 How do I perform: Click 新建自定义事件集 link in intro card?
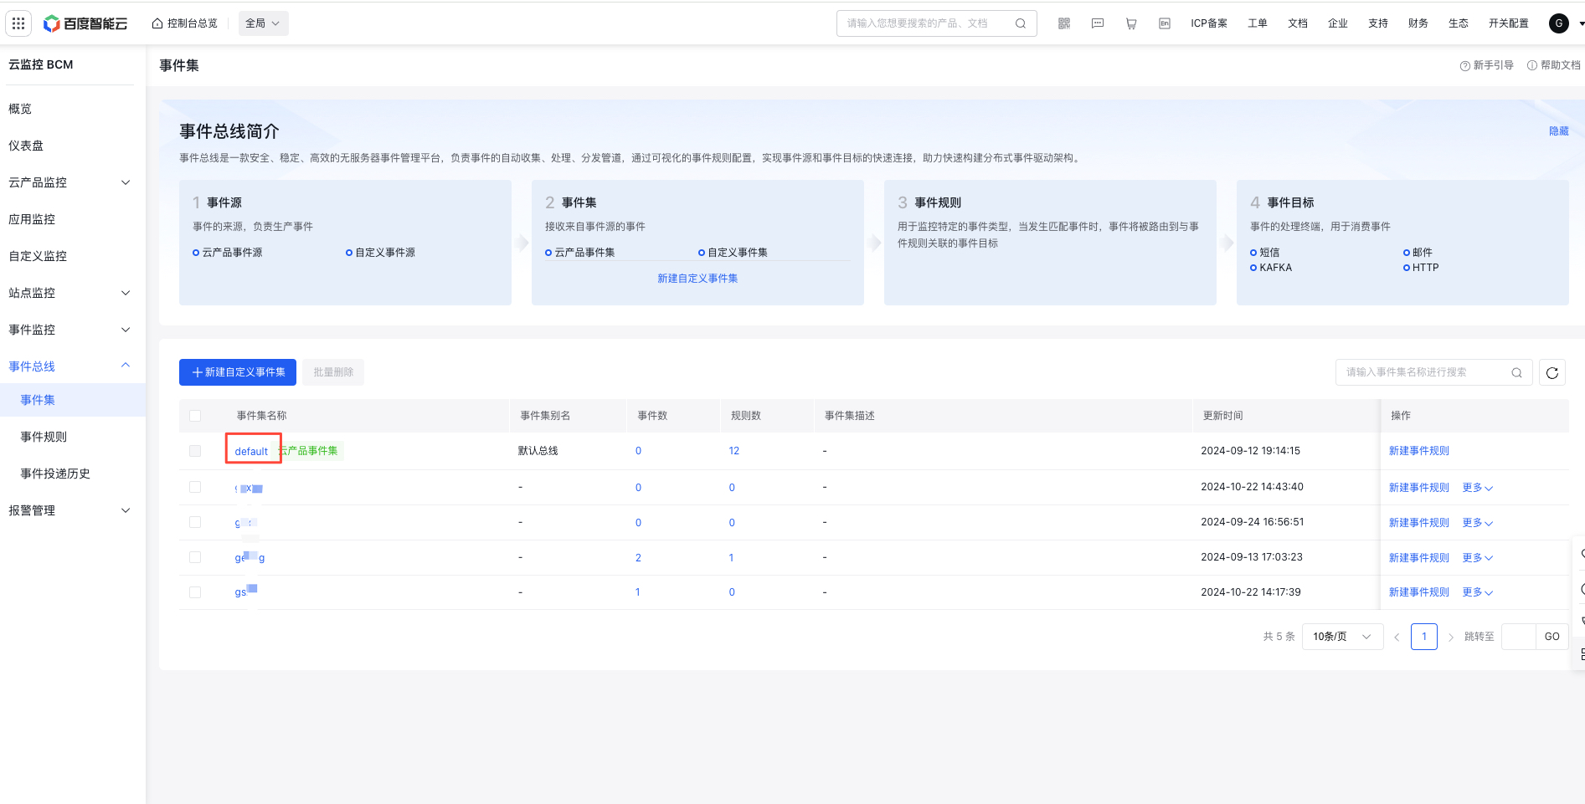697,279
